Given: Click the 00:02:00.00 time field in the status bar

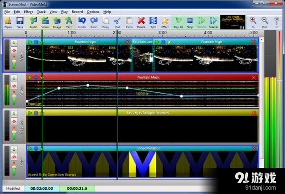Looking at the screenshot, I should click(x=42, y=189).
